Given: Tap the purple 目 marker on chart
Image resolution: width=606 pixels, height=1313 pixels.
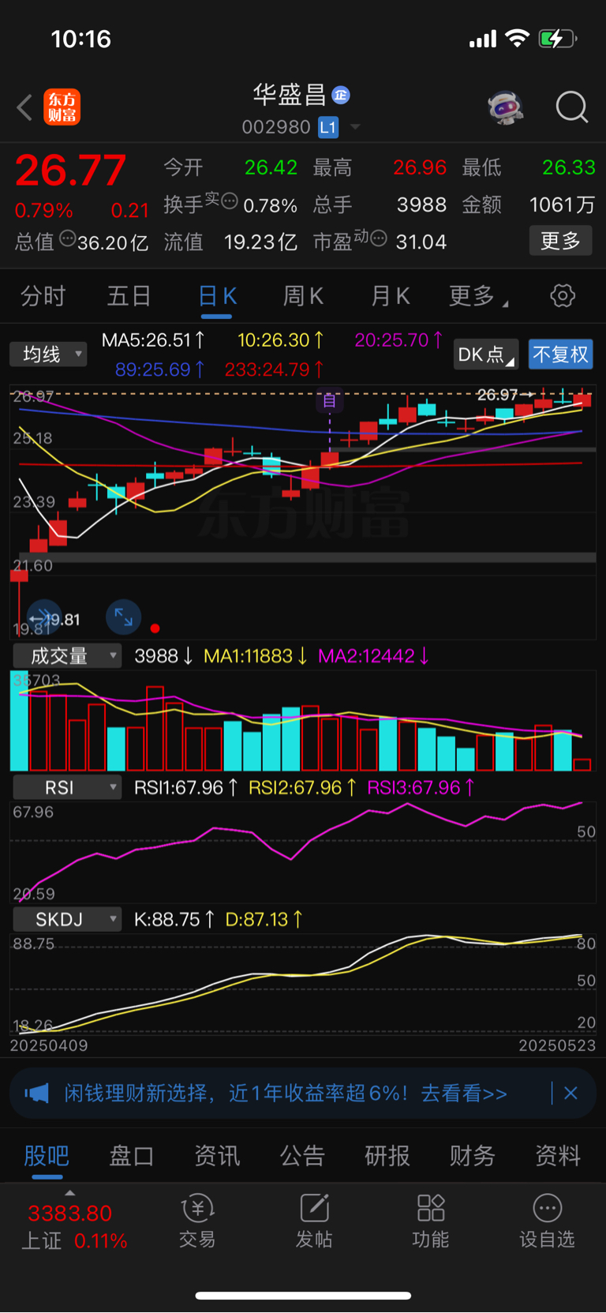Looking at the screenshot, I should pyautogui.click(x=329, y=401).
